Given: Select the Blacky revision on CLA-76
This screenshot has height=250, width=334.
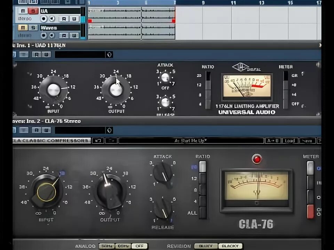Looking at the screenshot, I should [x=230, y=246].
